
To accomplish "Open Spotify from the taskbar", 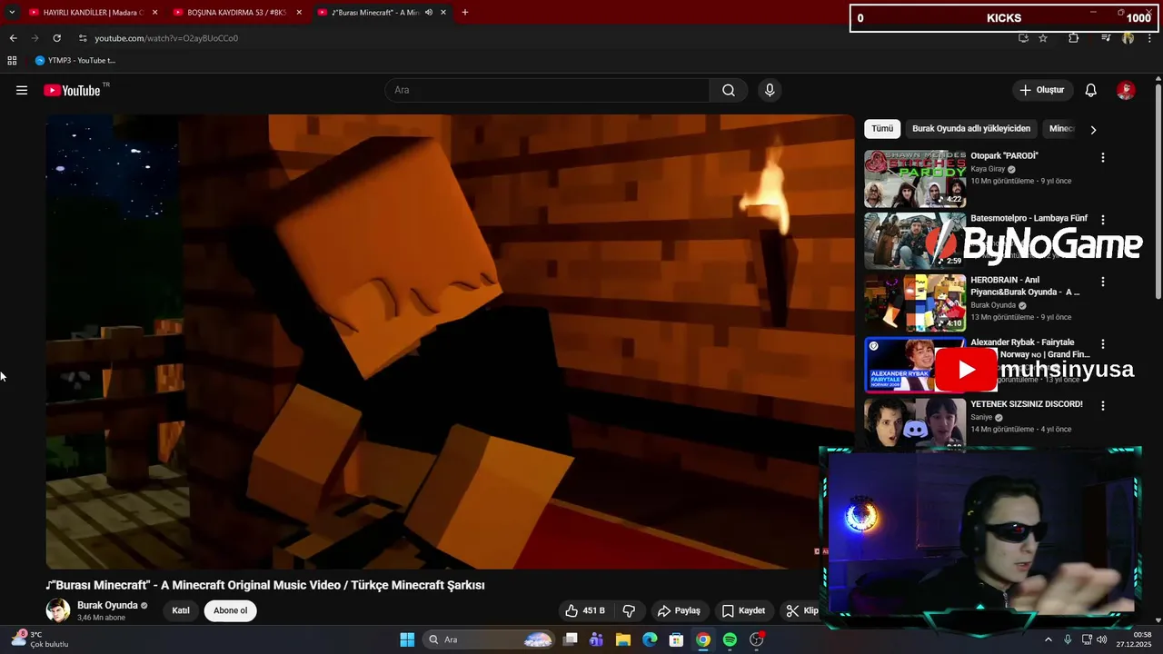I will [x=730, y=639].
